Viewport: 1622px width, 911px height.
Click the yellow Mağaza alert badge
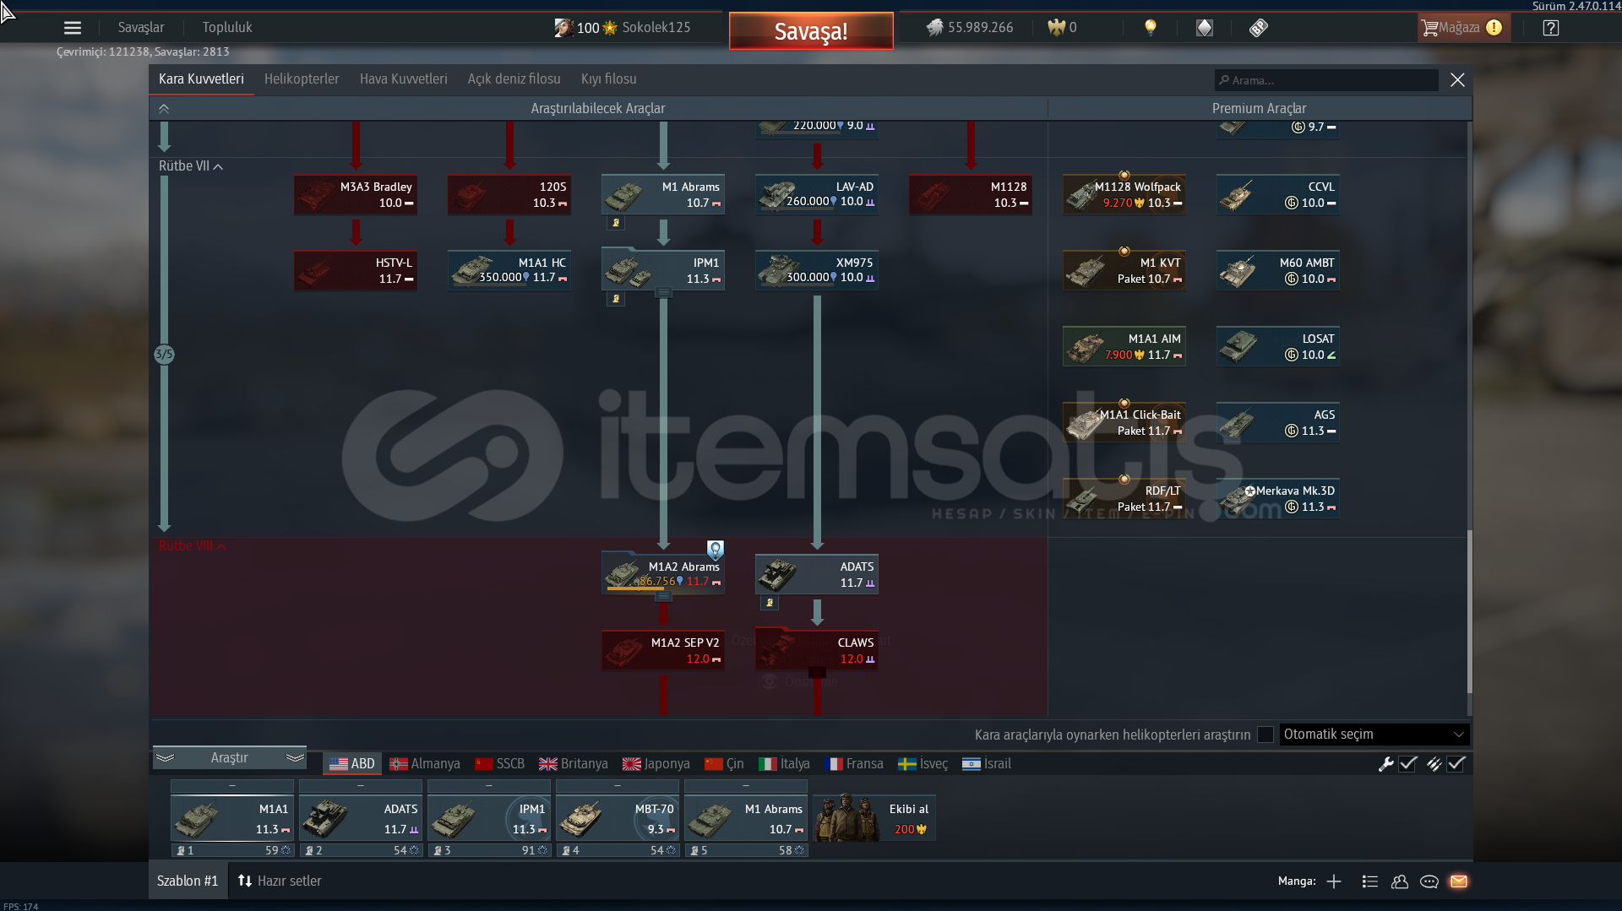[1494, 28]
